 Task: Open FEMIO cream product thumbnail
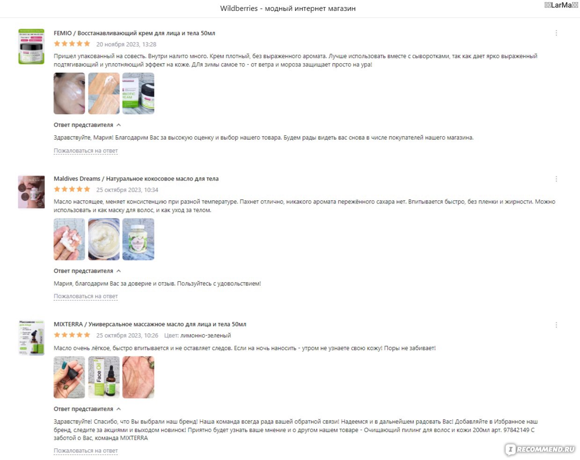tap(31, 46)
